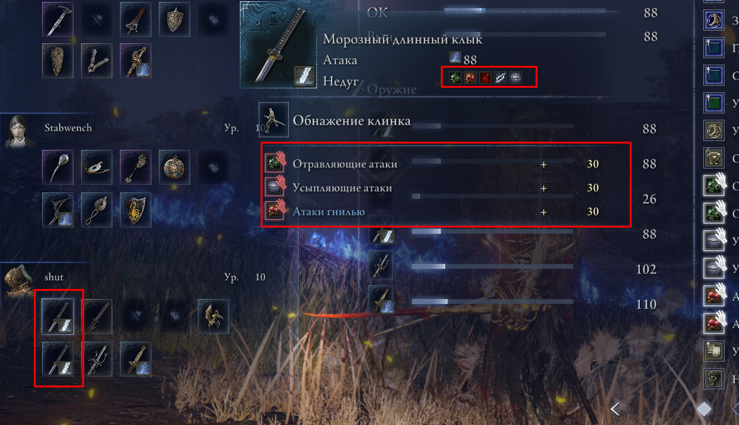This screenshot has height=425, width=739.
Task: Open the shut player entry
Action: tap(54, 276)
